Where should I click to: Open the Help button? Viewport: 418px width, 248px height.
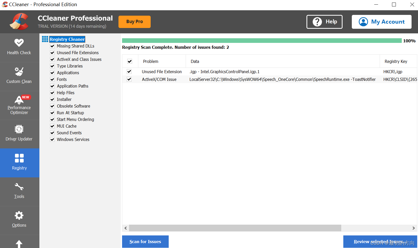[x=325, y=22]
